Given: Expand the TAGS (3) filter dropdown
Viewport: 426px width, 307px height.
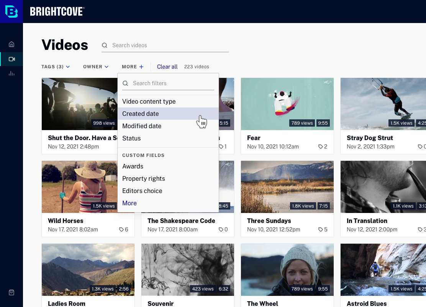Looking at the screenshot, I should [x=56, y=67].
